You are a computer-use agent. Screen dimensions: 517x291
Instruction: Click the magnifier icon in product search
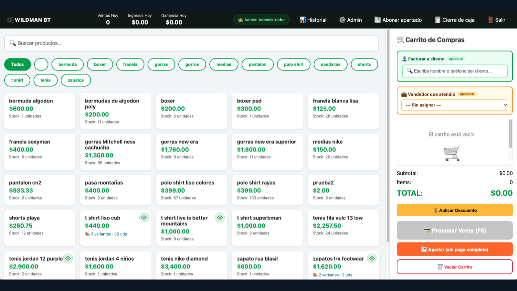click(13, 43)
